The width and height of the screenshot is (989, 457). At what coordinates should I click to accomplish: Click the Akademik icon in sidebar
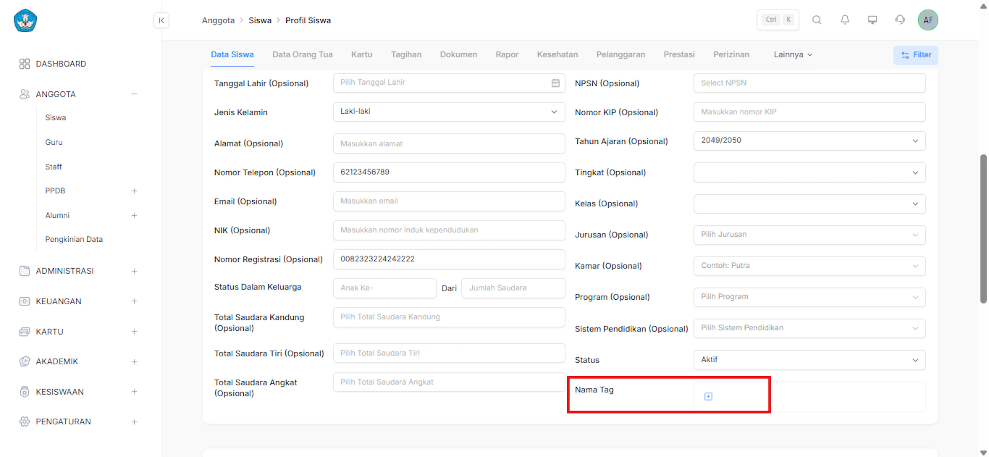point(24,361)
